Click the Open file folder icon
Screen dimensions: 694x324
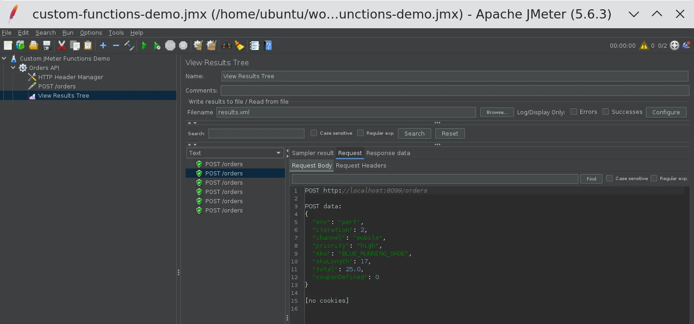(x=33, y=45)
